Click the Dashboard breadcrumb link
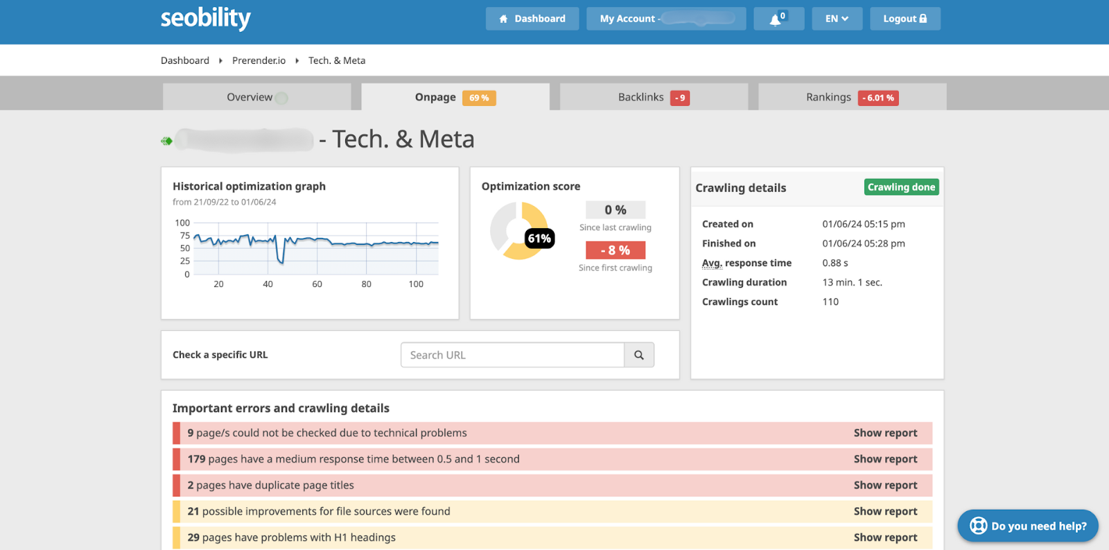This screenshot has width=1109, height=550. 185,60
